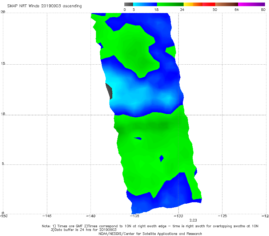The image size is (269, 236).
Task: Click the dark gray low-wind patch on the swath
Action: click(x=109, y=91)
